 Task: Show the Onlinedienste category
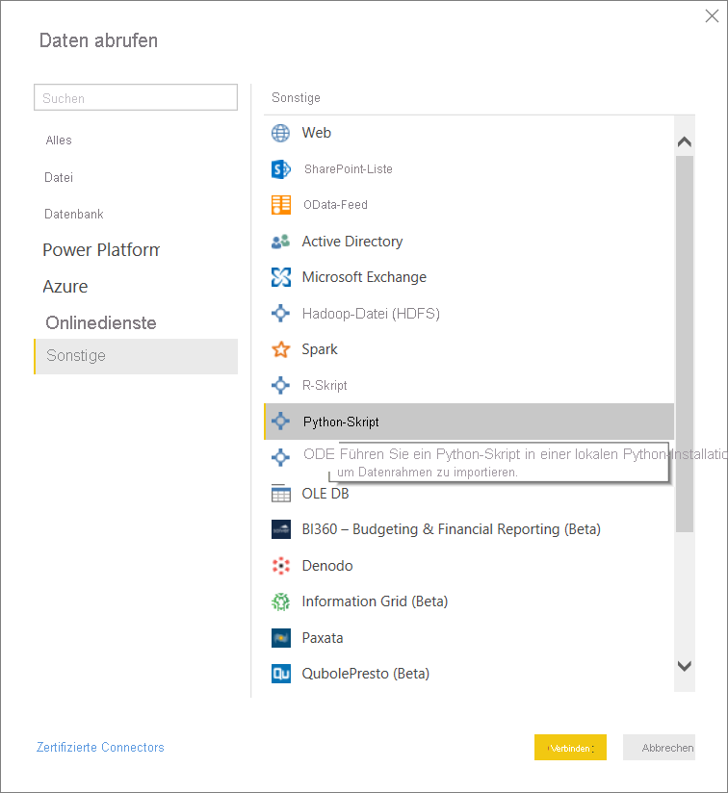click(x=101, y=322)
